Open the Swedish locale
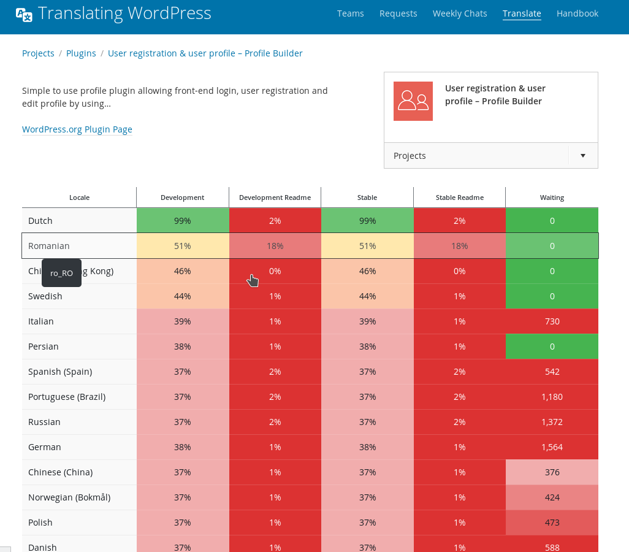 click(45, 296)
